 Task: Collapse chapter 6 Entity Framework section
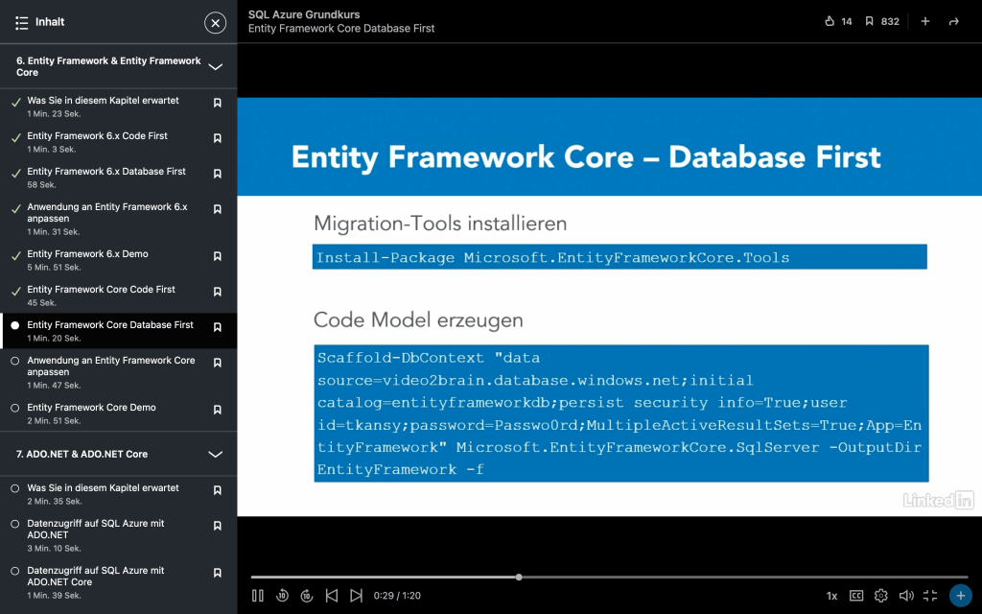[216, 66]
